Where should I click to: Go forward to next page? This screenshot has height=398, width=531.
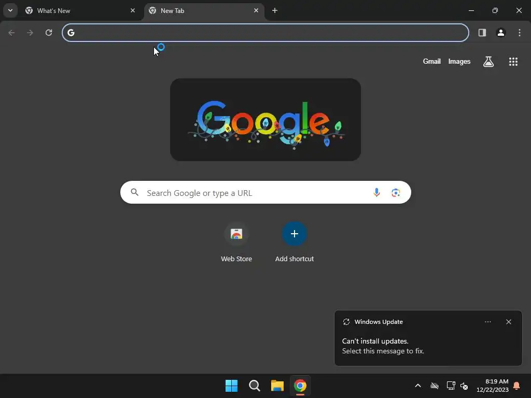(30, 33)
